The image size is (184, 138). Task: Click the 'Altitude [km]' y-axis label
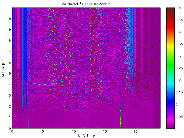(3, 68)
